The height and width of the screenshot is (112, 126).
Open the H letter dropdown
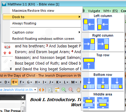point(37,82)
